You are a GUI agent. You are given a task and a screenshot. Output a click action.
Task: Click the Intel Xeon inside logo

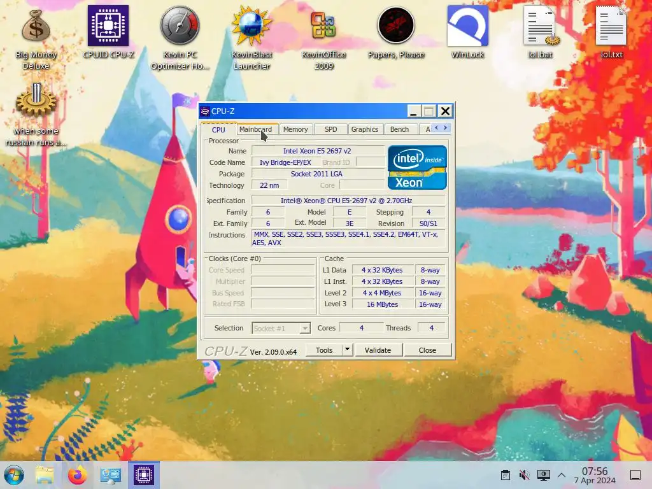(x=417, y=167)
